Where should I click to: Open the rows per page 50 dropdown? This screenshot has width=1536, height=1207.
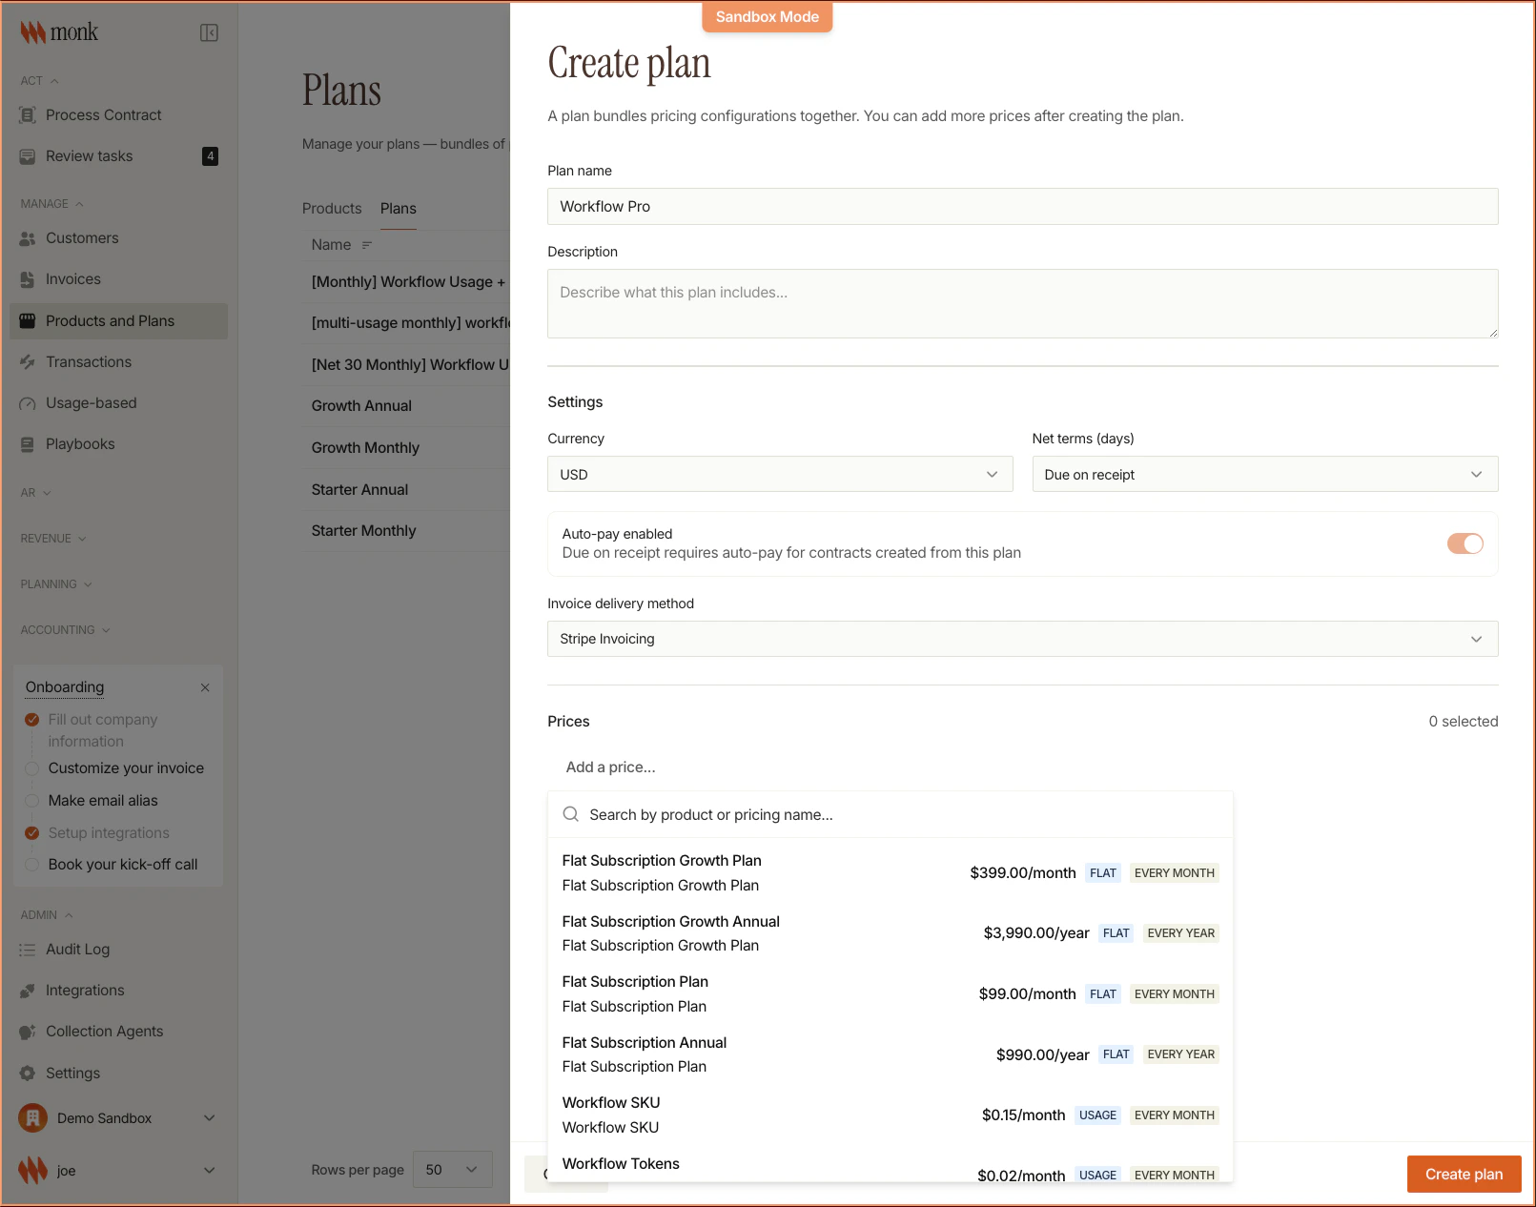pos(453,1170)
